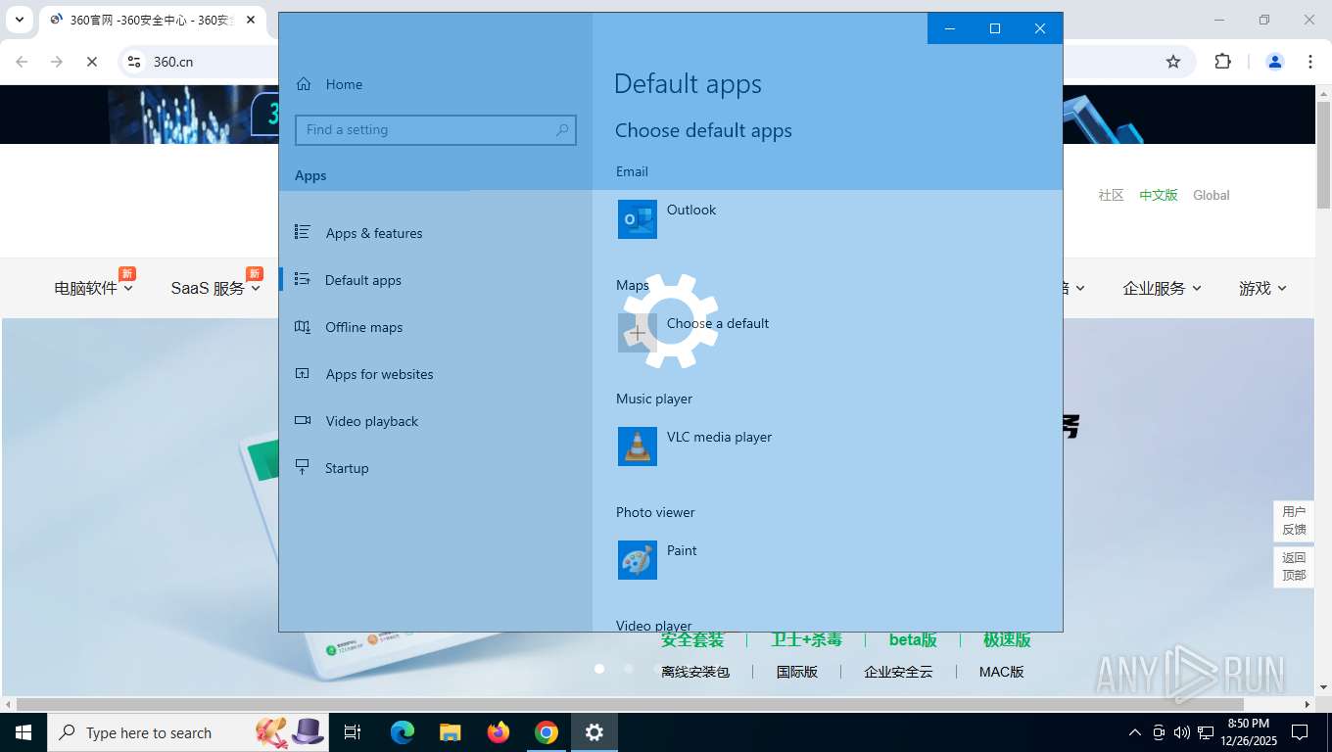Open Task View on taskbar
The image size is (1332, 752).
click(353, 732)
